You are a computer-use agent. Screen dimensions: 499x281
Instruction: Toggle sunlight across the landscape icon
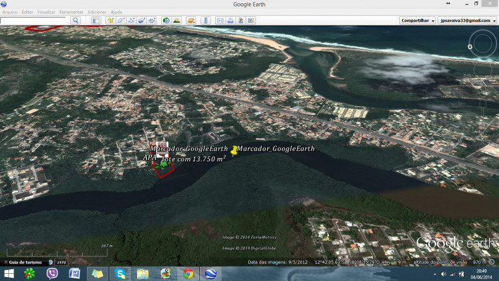click(176, 20)
